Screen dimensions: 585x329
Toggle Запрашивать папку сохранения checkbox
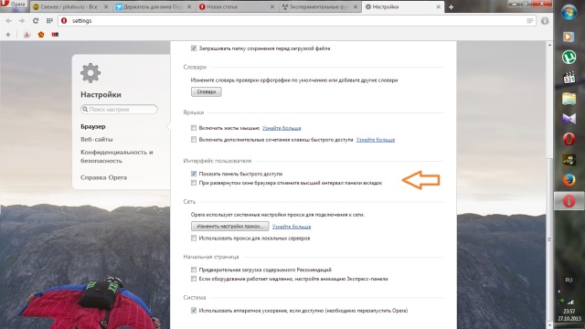[x=194, y=48]
